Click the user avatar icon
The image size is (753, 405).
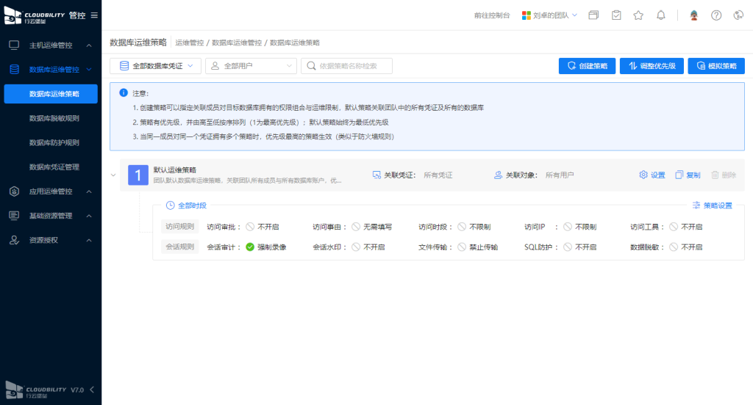[x=693, y=15]
